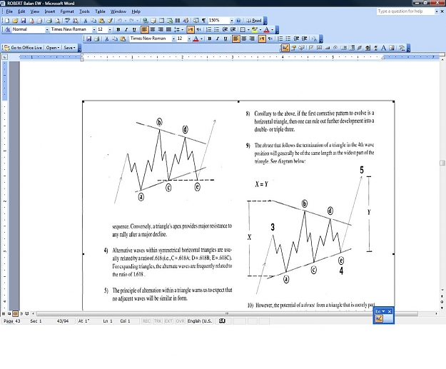Open the Help menu
This screenshot has width=446, height=369.
(136, 11)
